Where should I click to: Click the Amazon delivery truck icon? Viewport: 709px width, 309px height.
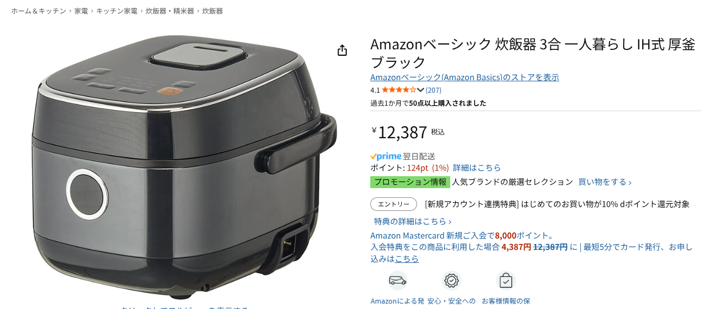point(397,280)
